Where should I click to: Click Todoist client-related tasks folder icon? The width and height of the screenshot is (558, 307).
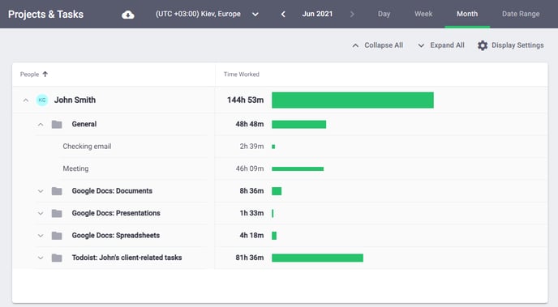point(57,258)
